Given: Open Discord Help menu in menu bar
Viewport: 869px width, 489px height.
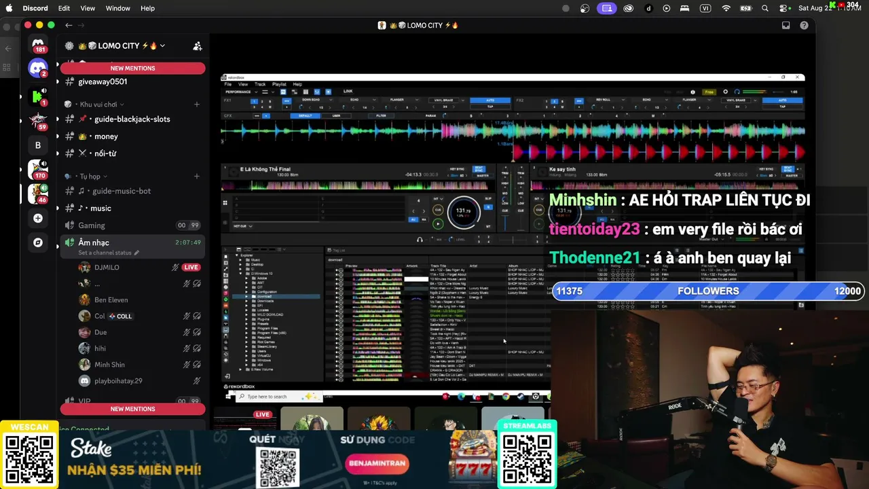Looking at the screenshot, I should 147,8.
